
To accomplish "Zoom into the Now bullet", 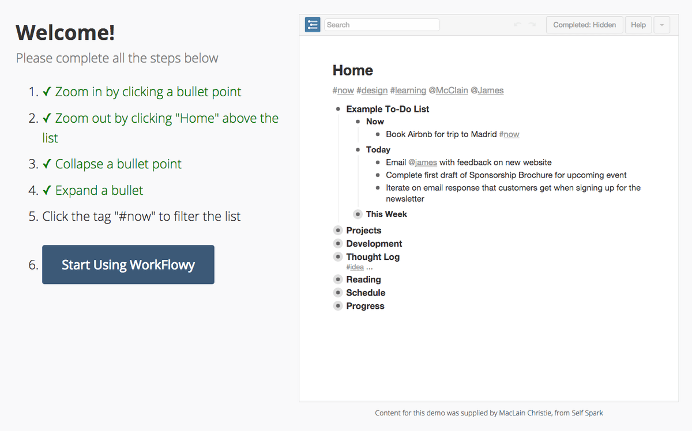I will click(x=358, y=122).
